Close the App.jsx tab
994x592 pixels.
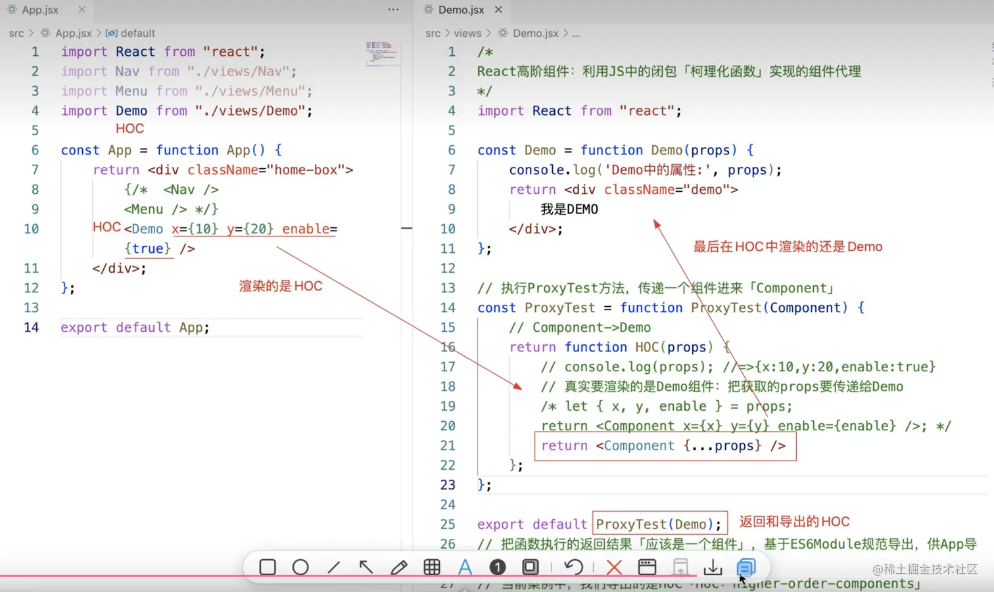point(82,10)
